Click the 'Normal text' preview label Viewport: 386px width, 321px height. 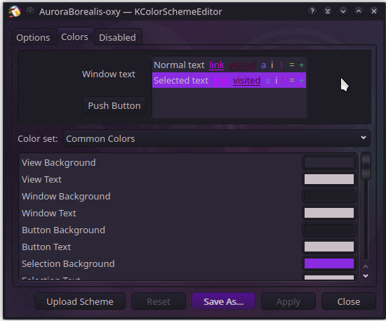(179, 65)
